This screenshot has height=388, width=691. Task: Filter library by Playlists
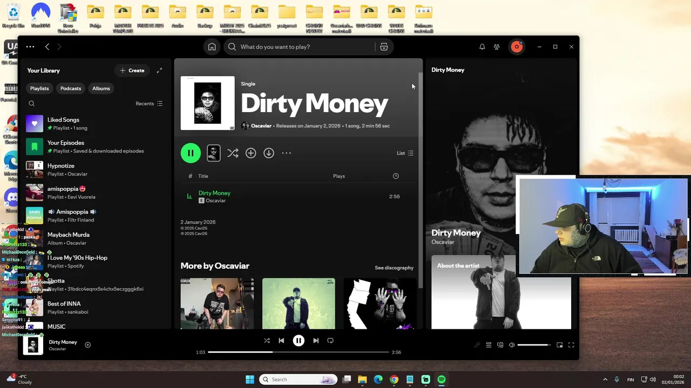coord(39,88)
